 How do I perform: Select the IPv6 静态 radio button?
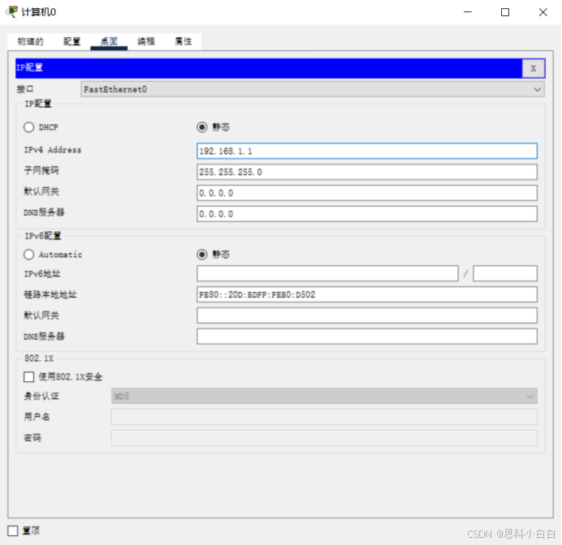pos(201,255)
